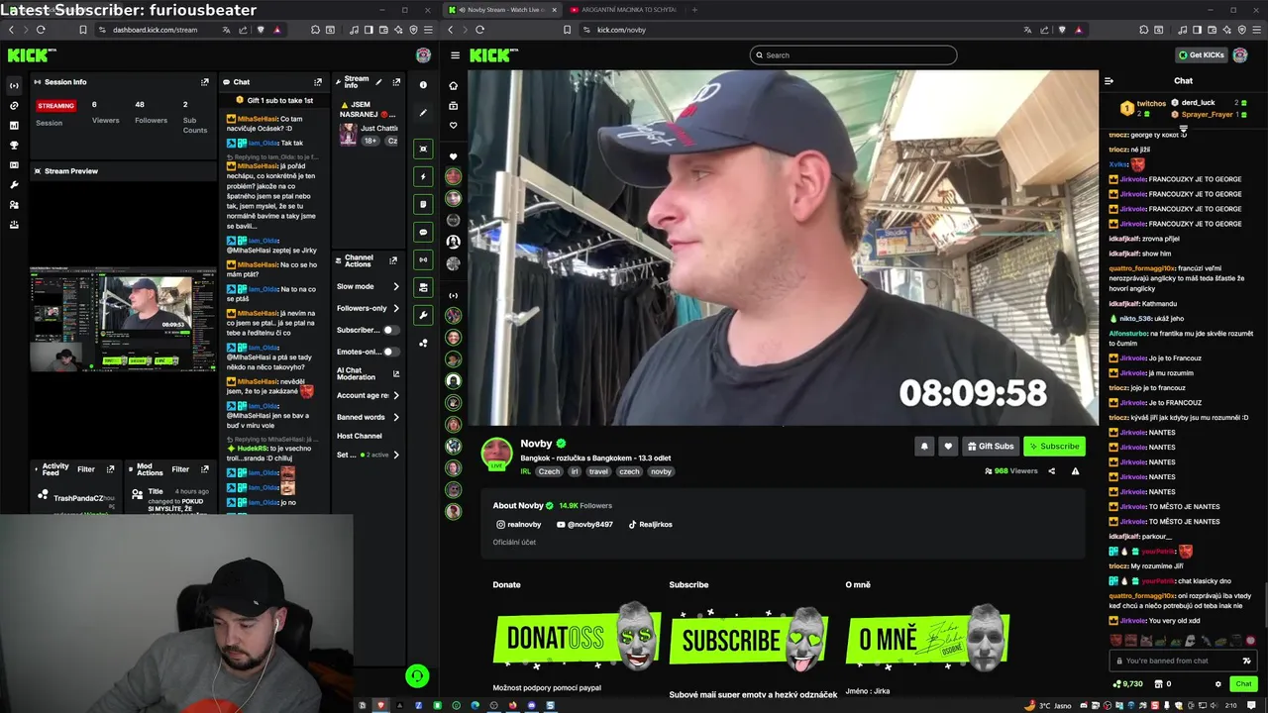Open the Realjirkos TikTok link
This screenshot has width=1268, height=713.
point(650,525)
